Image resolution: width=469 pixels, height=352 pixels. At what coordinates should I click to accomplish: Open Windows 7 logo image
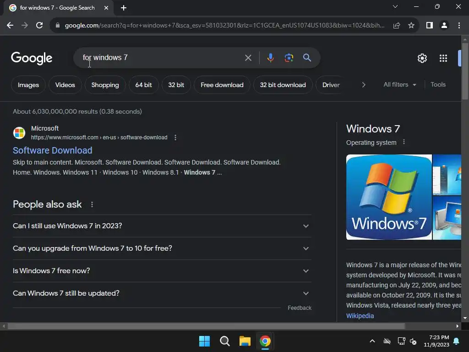(x=389, y=197)
